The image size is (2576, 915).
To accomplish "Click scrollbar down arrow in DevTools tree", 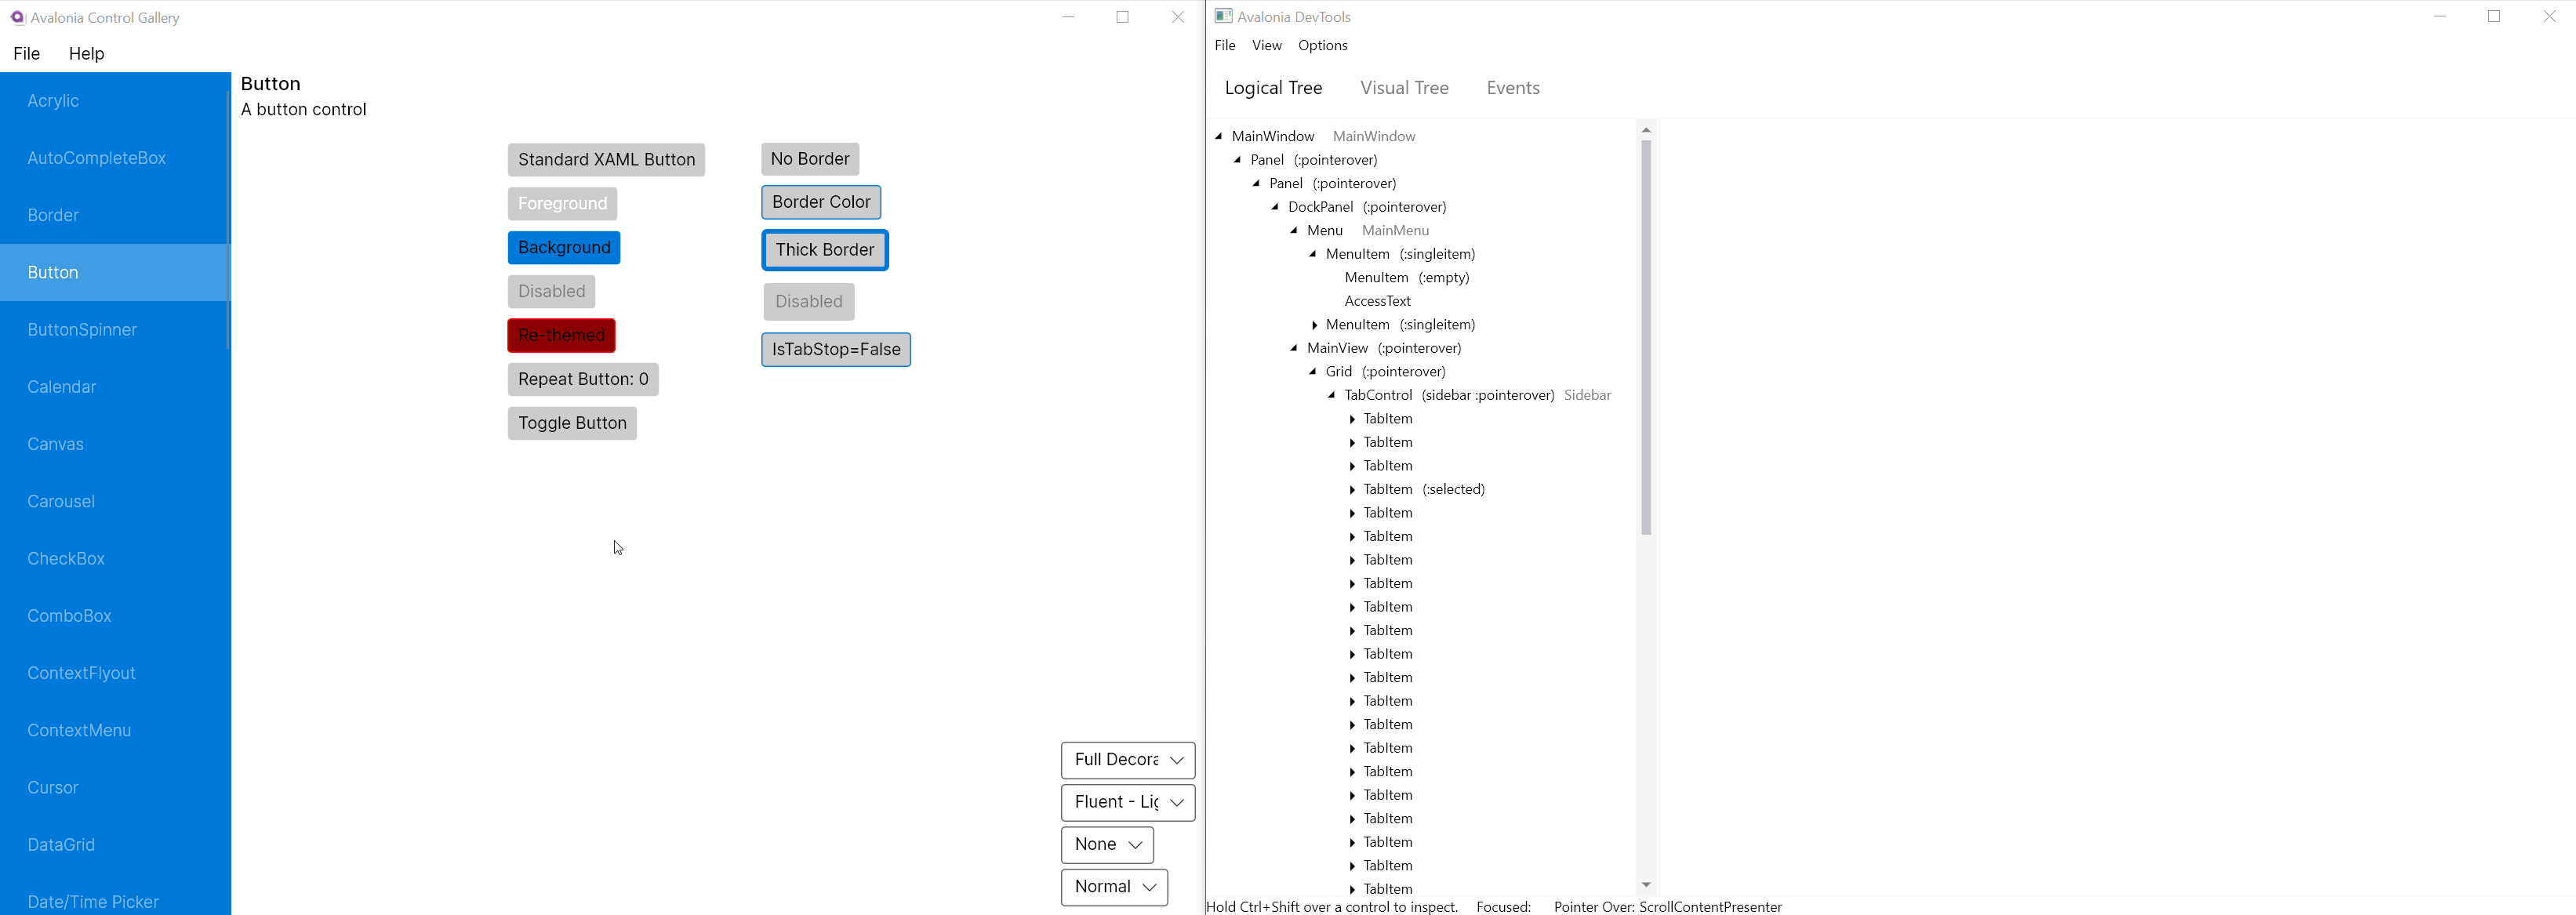I will [x=1646, y=885].
